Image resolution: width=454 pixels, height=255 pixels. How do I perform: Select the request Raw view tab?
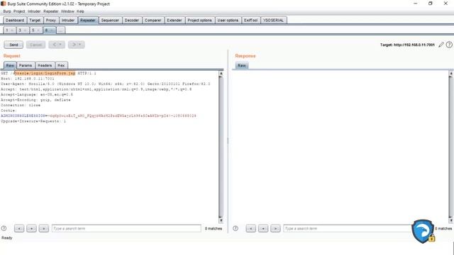pos(10,65)
